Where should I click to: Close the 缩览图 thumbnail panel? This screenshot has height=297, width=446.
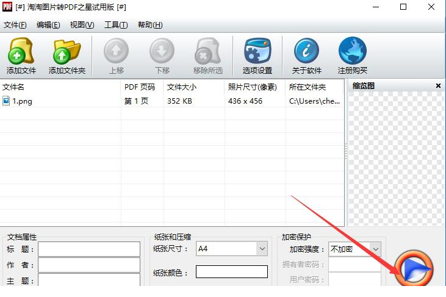click(438, 85)
